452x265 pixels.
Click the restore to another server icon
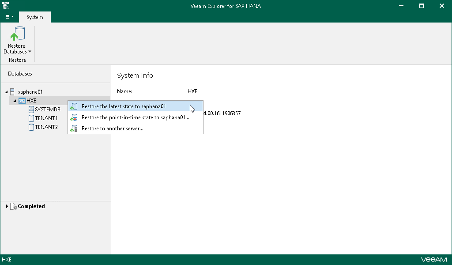coord(74,129)
